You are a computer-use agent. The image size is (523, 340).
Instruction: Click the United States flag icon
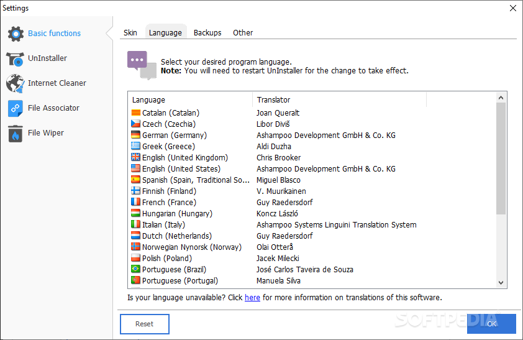pyautogui.click(x=135, y=168)
